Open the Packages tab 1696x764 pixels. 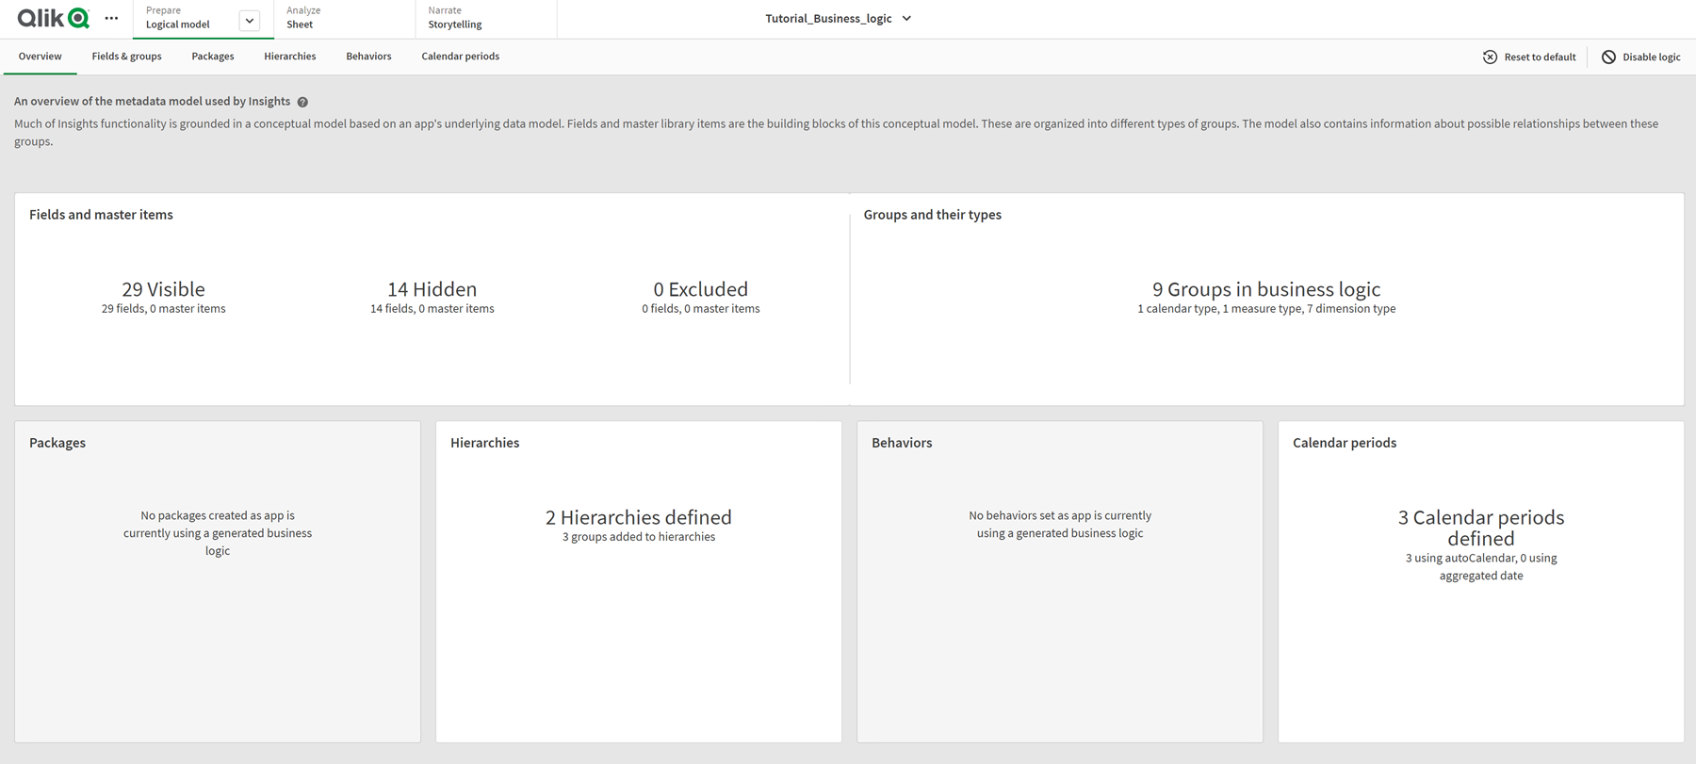[213, 57]
